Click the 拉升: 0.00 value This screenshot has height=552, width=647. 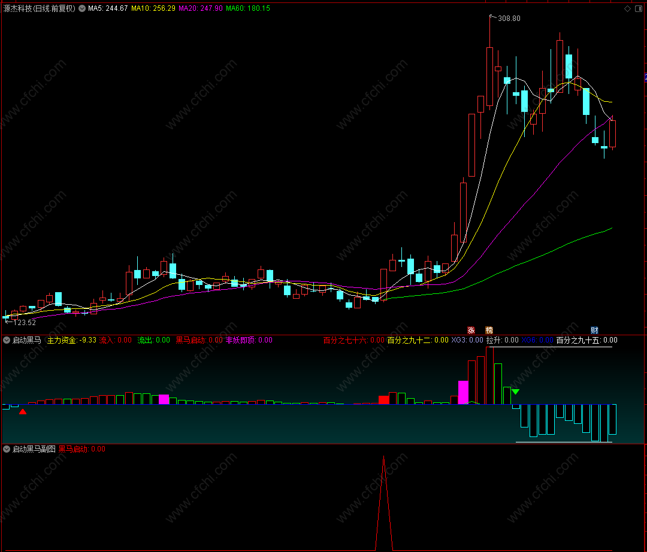click(x=502, y=340)
